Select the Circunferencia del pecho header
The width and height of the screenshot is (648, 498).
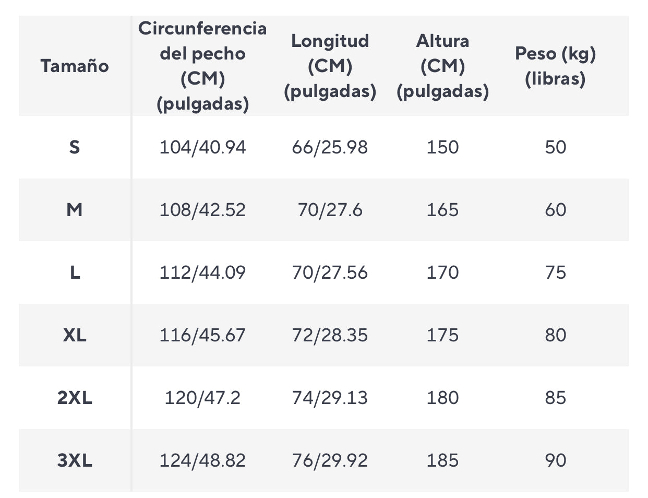(202, 66)
